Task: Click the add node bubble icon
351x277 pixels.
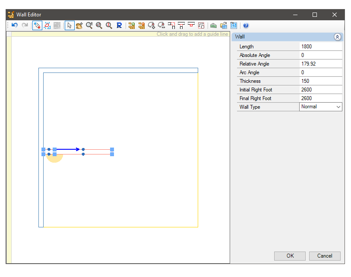Action: (152, 25)
